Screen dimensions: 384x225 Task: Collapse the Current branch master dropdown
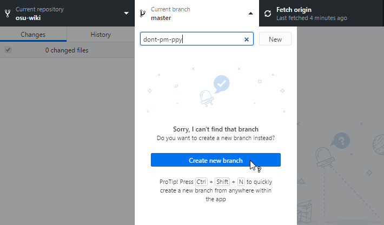(x=197, y=13)
